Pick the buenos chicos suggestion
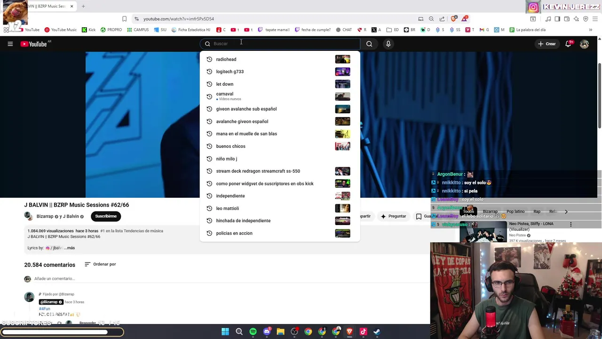 pos(280,146)
